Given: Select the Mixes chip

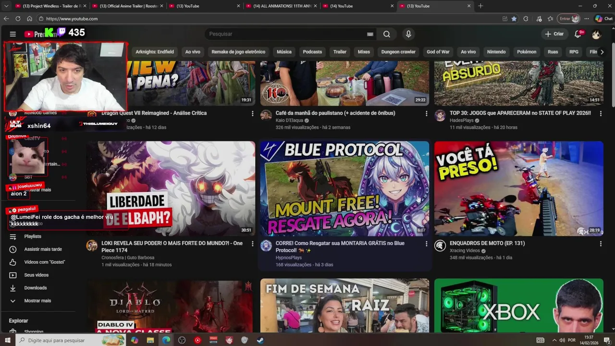Looking at the screenshot, I should pos(364,52).
